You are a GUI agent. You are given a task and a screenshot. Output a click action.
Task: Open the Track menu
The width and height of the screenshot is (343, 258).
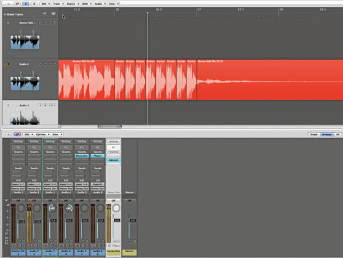point(58,4)
